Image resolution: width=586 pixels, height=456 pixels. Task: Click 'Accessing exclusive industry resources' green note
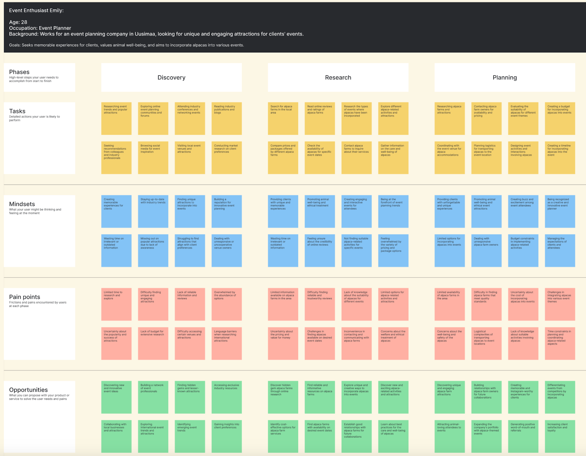point(227,397)
